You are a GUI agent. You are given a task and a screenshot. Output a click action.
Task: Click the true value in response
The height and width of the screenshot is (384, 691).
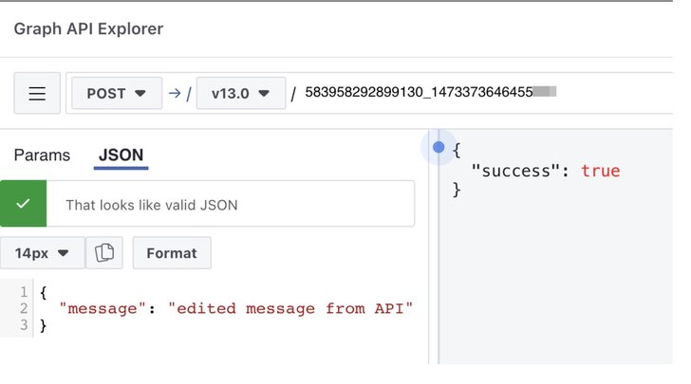(x=600, y=171)
